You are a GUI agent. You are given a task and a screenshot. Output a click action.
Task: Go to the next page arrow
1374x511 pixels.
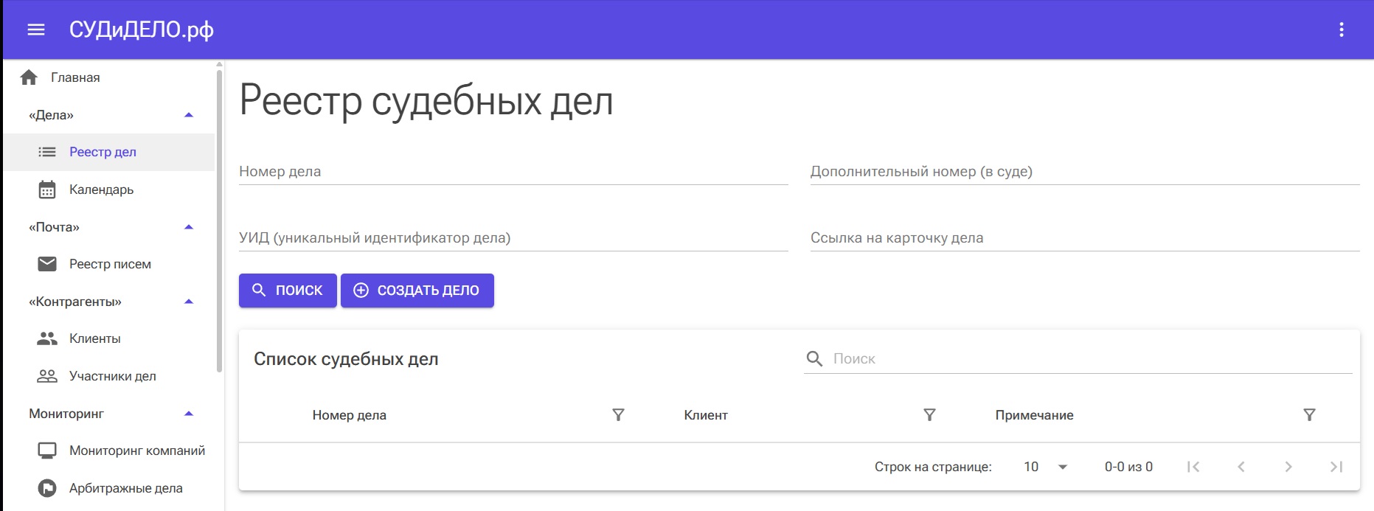(x=1288, y=467)
